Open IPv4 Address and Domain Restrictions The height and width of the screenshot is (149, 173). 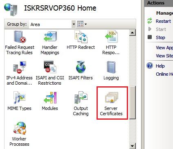tap(19, 73)
